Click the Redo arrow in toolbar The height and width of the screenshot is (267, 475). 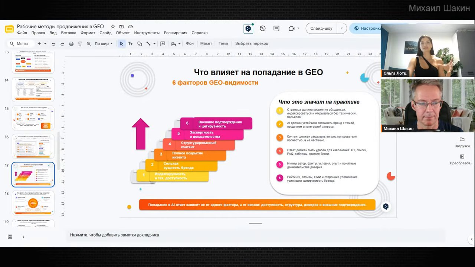pos(62,44)
